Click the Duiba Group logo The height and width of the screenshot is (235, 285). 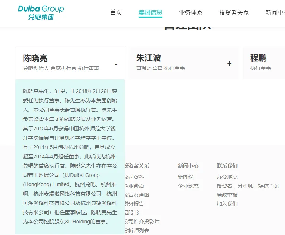(41, 12)
